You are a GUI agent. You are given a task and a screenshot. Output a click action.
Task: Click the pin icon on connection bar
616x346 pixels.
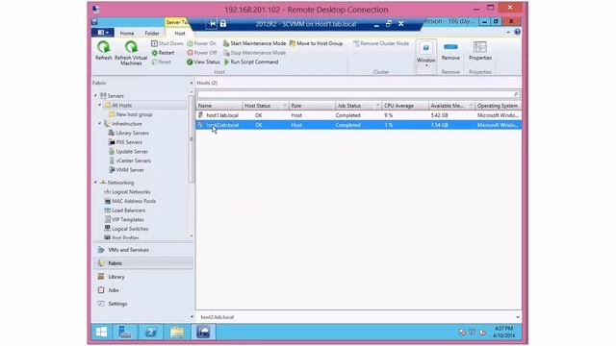pyautogui.click(x=212, y=24)
